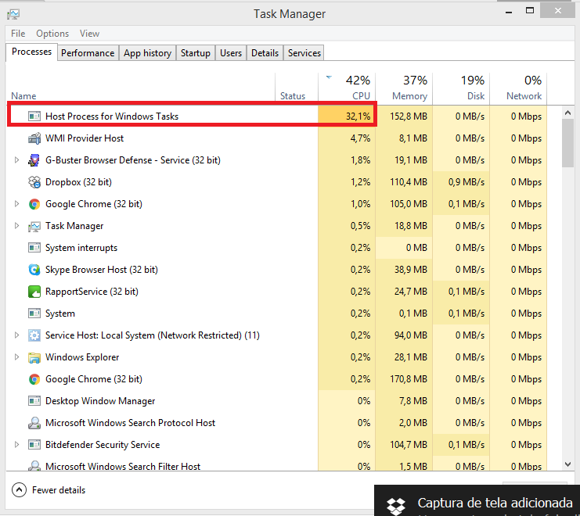Screen dimensions: 580x516
Task: Click the Fewer details circle arrow icon
Action: pyautogui.click(x=19, y=490)
